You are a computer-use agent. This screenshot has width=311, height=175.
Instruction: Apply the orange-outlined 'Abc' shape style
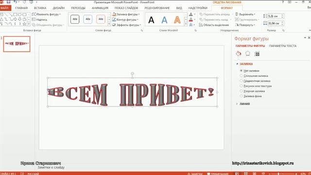click(x=101, y=19)
